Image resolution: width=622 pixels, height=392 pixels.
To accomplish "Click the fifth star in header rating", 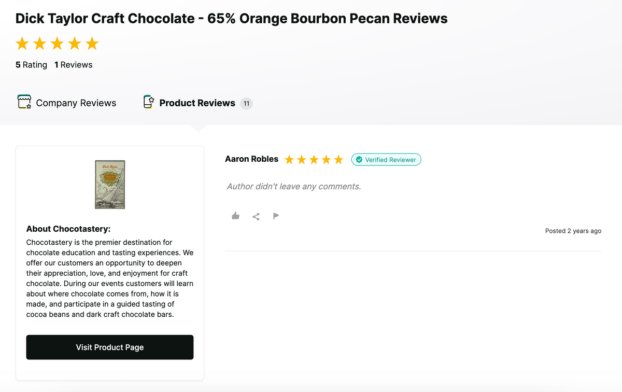I will 92,44.
